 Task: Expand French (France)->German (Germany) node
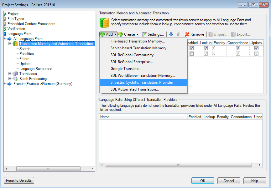coord(4,84)
